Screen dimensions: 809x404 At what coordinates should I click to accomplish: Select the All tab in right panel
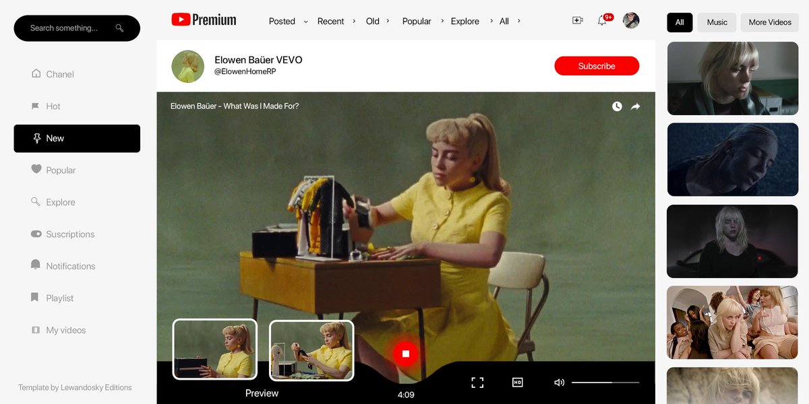click(x=680, y=22)
